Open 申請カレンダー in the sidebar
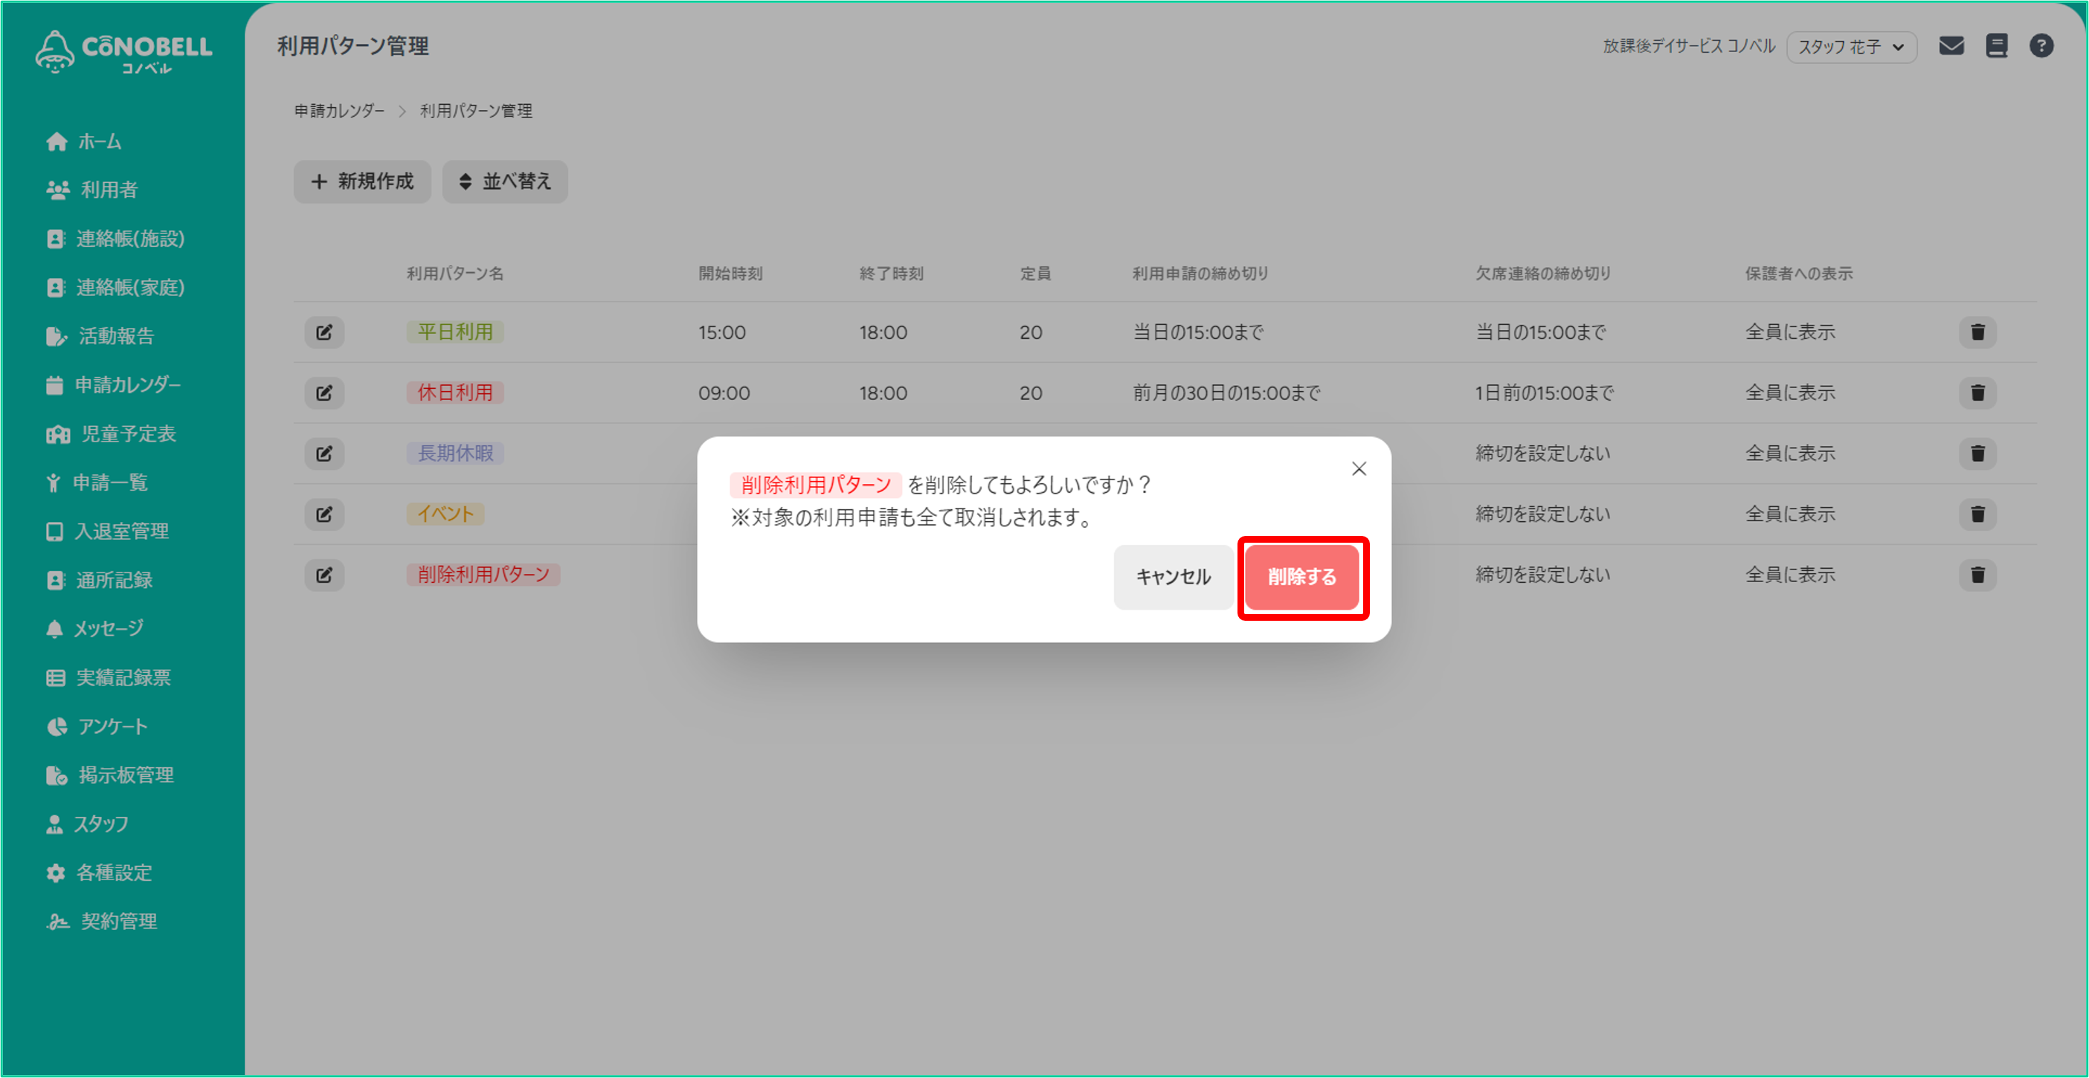Viewport: 2089px width, 1078px height. click(x=114, y=384)
